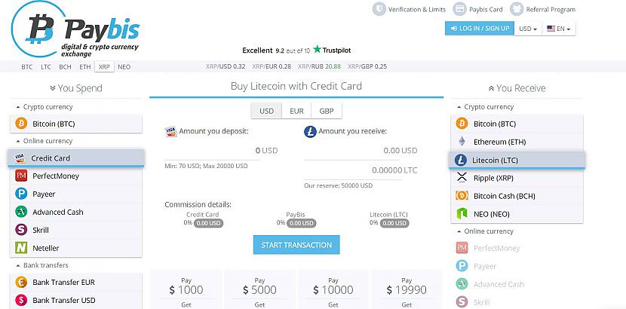
Task: Switch ticker to the ETH tab
Action: [x=85, y=66]
